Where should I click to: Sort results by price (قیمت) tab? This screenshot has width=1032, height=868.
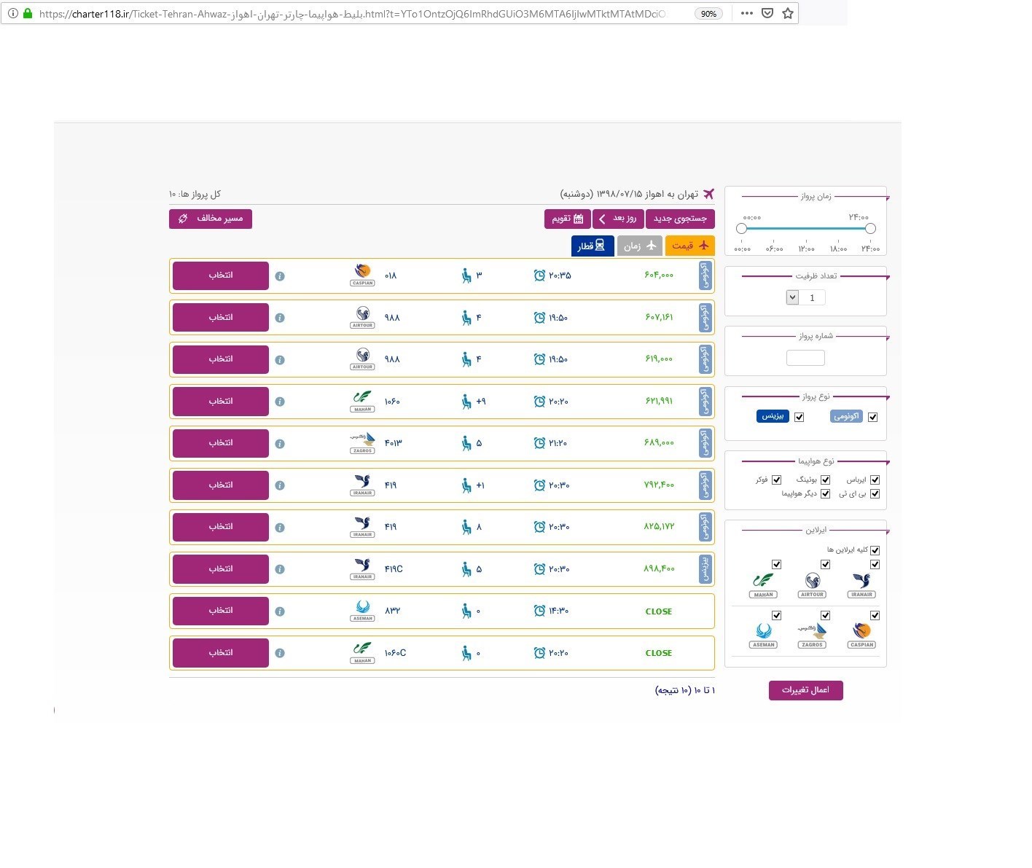pos(689,246)
